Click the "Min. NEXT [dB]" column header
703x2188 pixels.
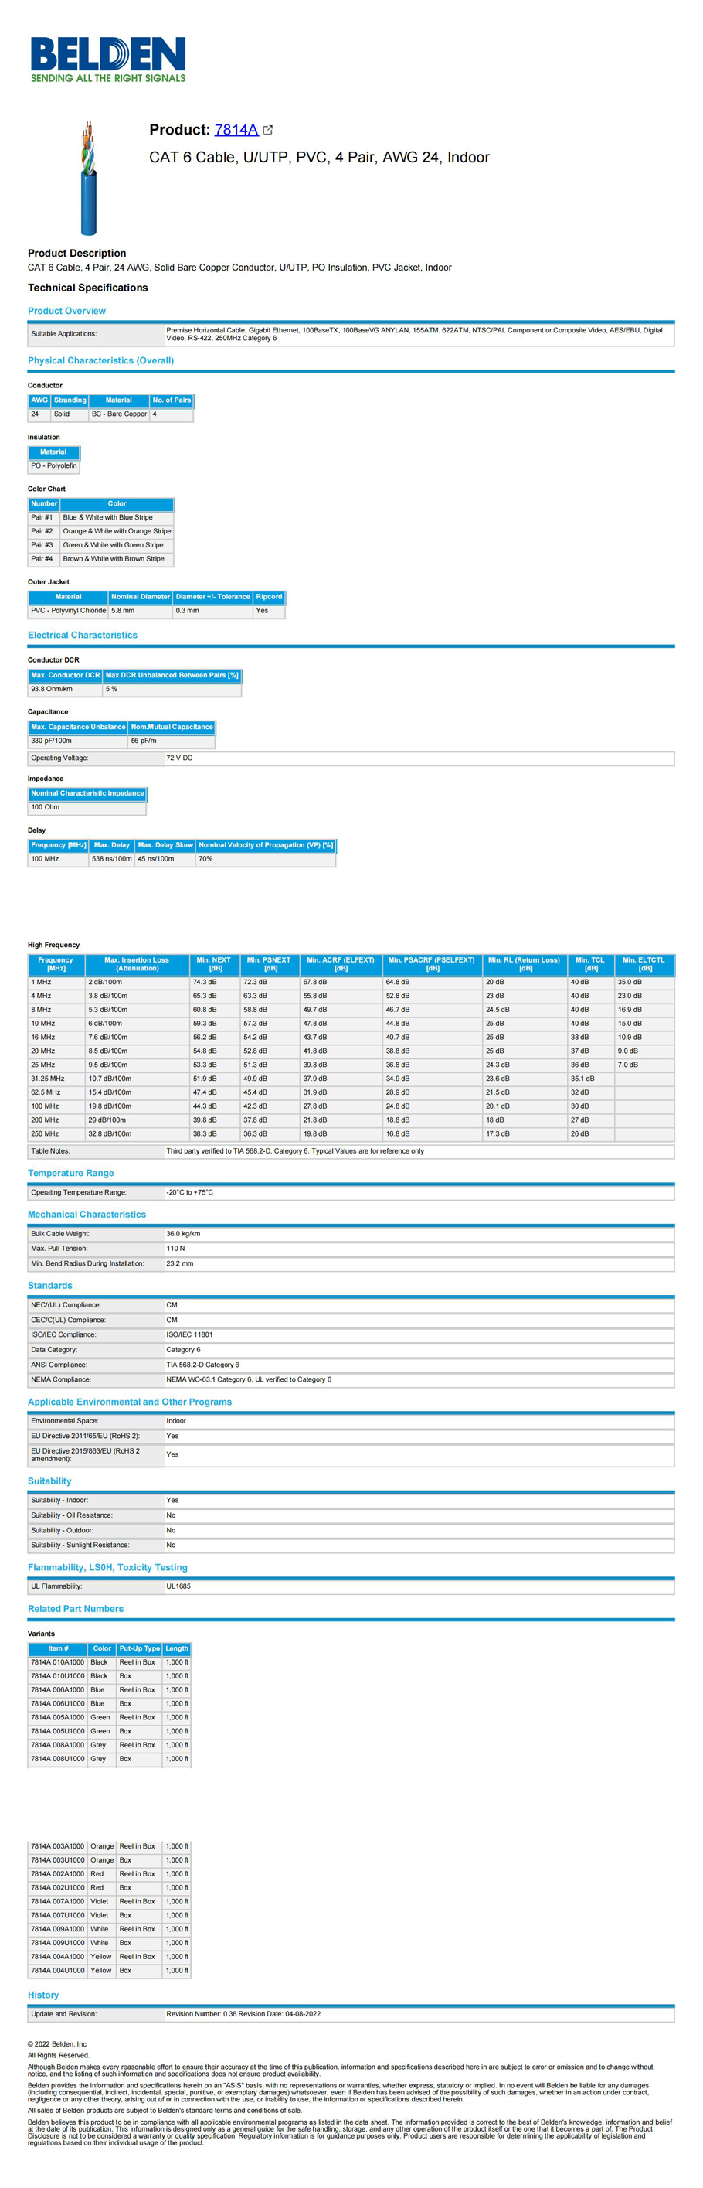pyautogui.click(x=214, y=965)
